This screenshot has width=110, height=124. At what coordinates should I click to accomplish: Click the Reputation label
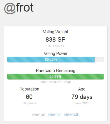pos(29,89)
